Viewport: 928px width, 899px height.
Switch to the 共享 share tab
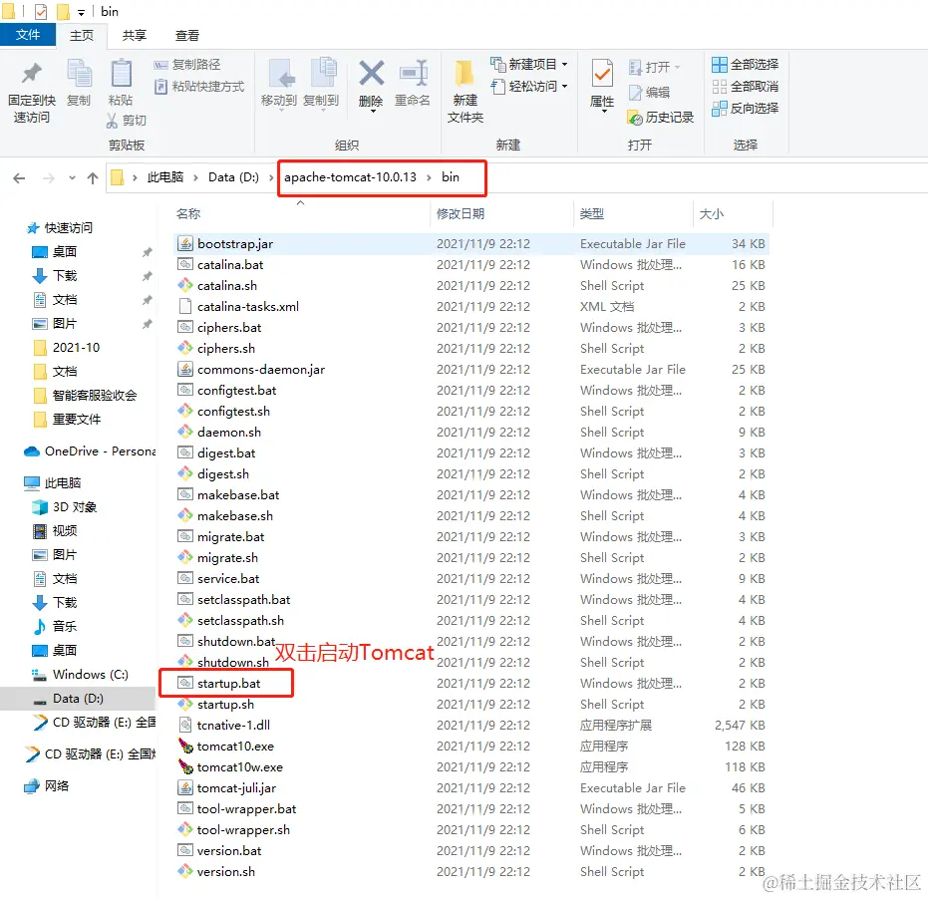click(x=135, y=36)
